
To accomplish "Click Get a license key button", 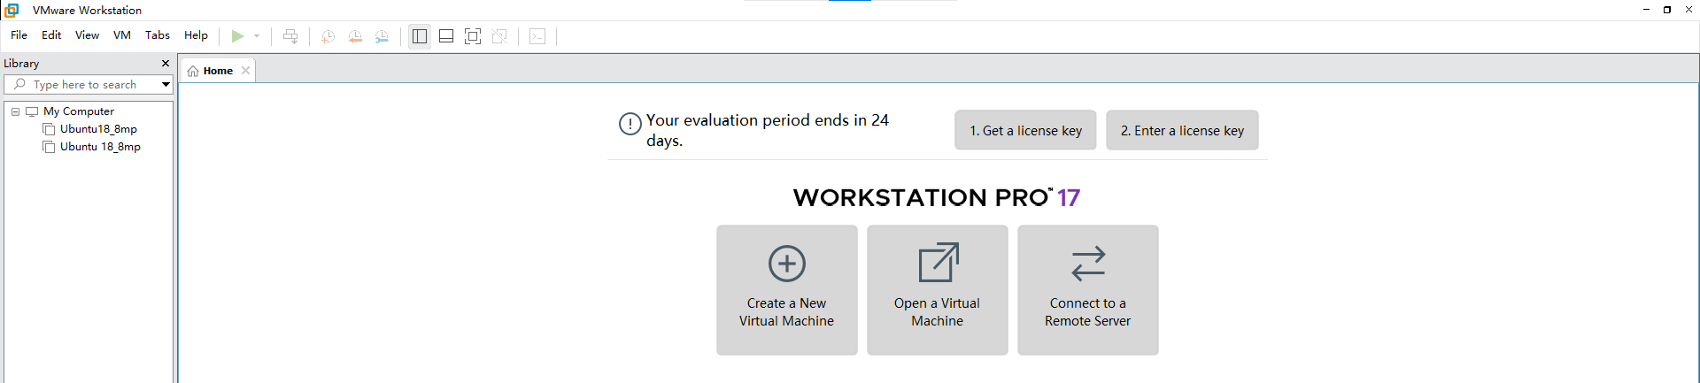I will [x=1025, y=131].
